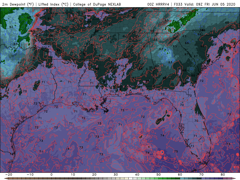The height and width of the screenshot is (180, 240).
Task: Click the "58" dewpoint value on map
Action: click(x=28, y=18)
